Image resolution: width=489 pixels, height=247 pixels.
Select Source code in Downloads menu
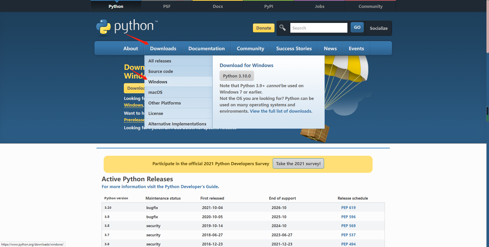click(178, 71)
